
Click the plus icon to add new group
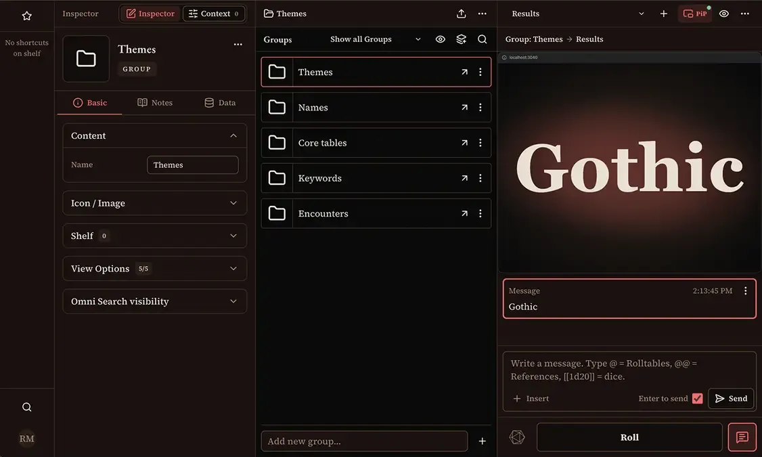(x=482, y=441)
